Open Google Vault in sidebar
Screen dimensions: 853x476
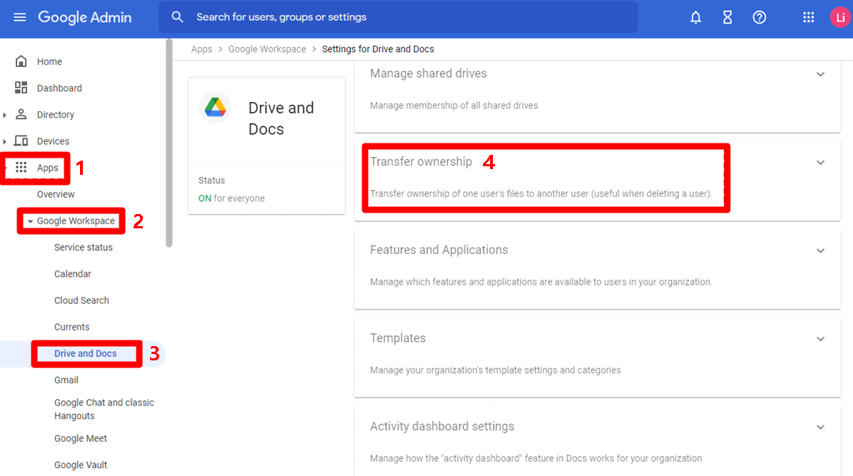[x=81, y=465]
